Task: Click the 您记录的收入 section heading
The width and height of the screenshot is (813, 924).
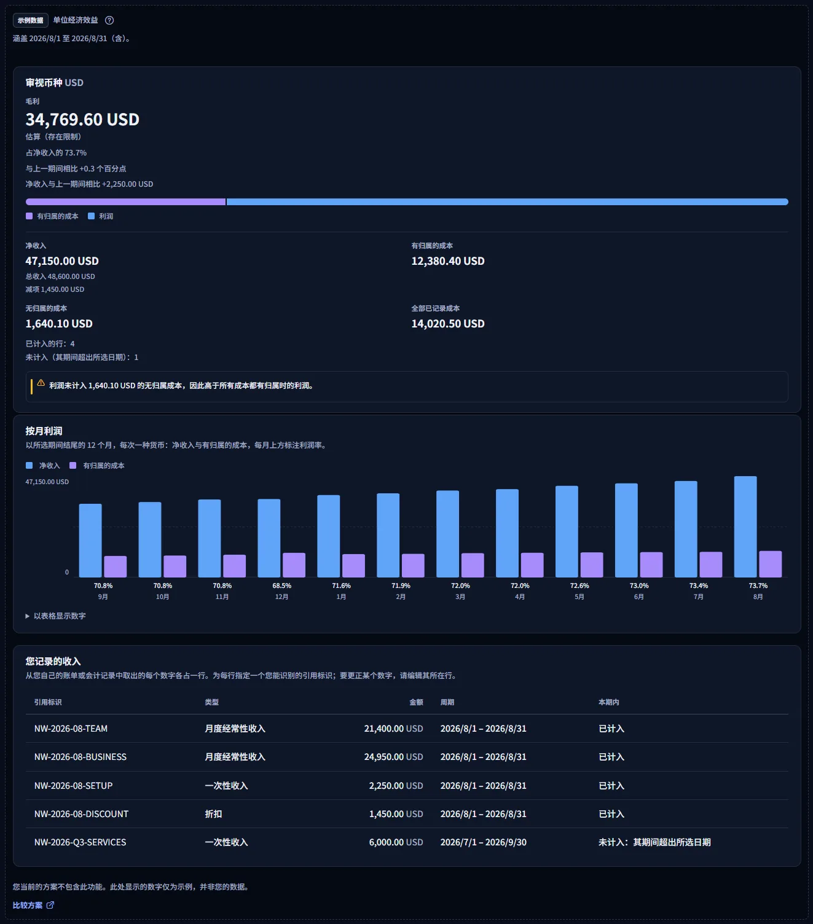Action: 53,662
